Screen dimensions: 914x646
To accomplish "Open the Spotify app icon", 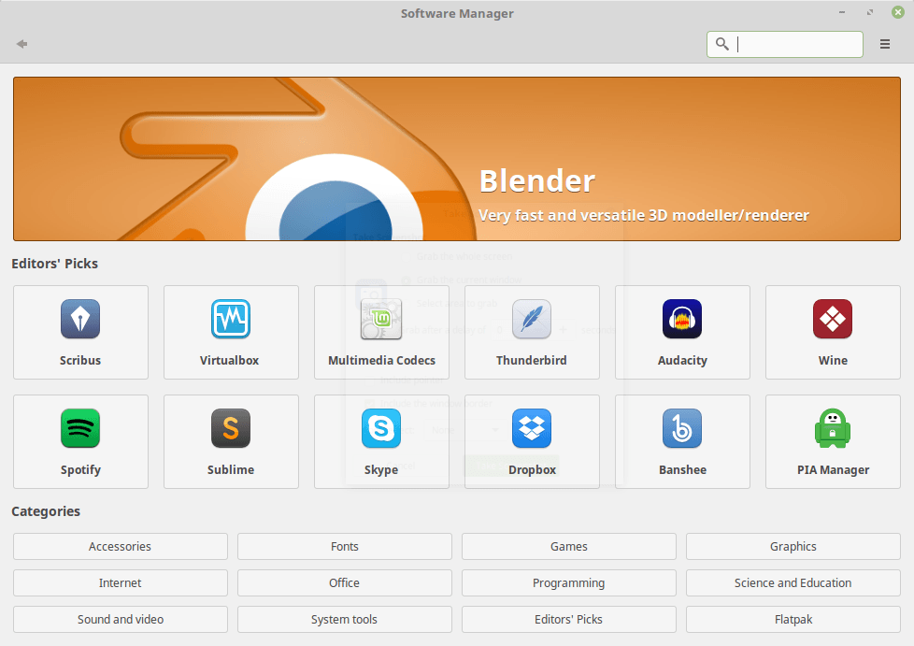I will point(80,428).
